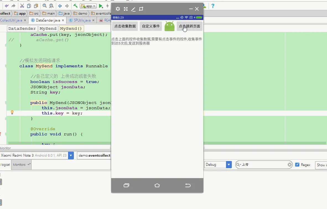Open the Show filter dropdown
Screen dimensions: 327x209
321,165
